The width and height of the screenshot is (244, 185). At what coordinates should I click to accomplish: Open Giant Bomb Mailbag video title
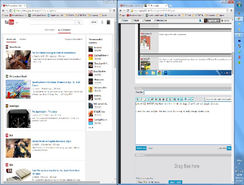(x=54, y=53)
